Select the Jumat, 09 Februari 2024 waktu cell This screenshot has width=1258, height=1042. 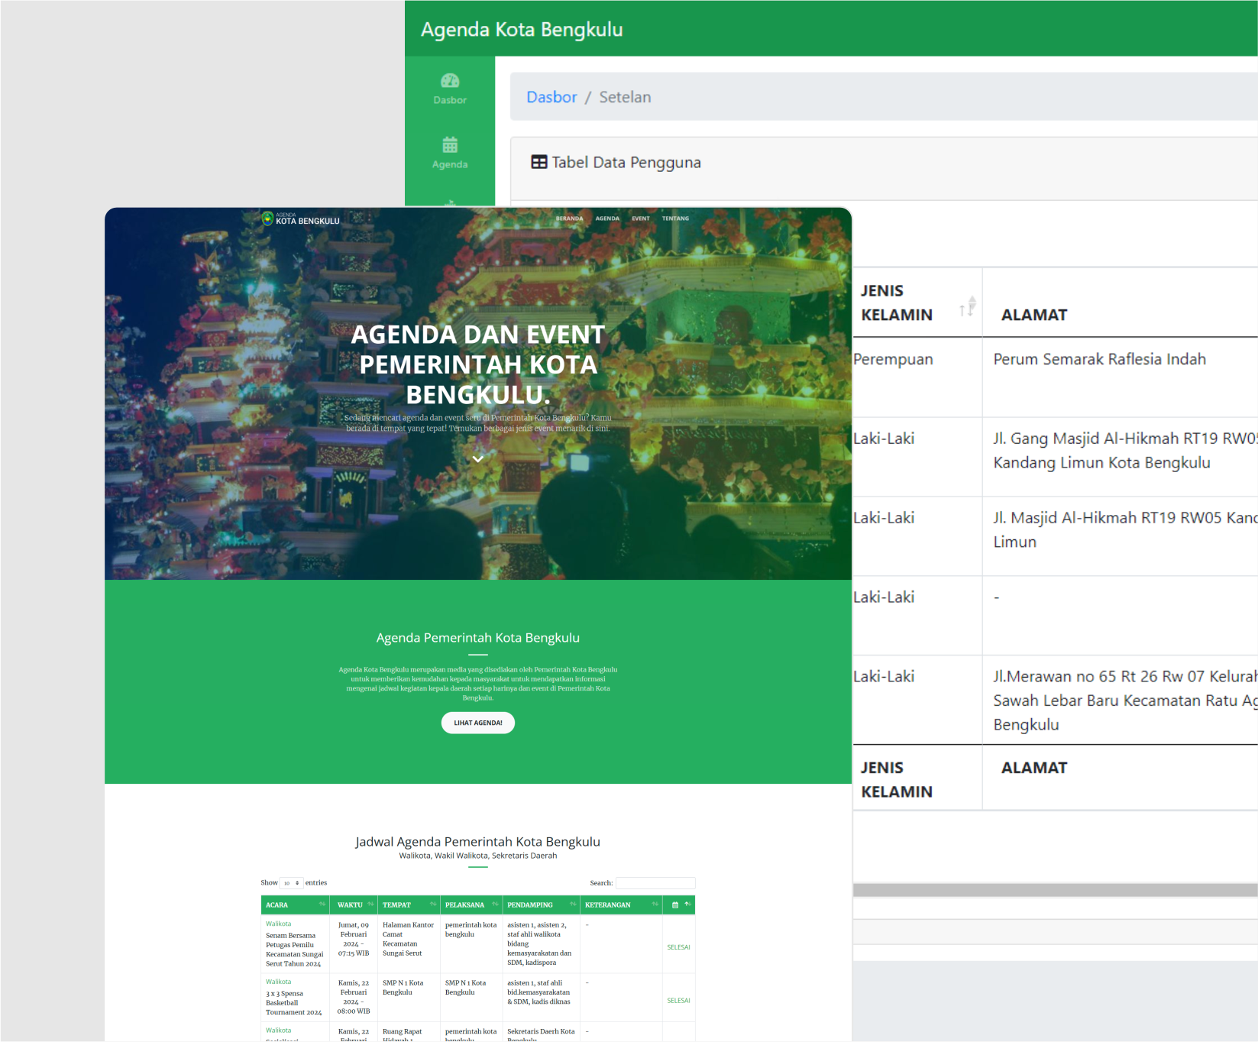point(354,939)
